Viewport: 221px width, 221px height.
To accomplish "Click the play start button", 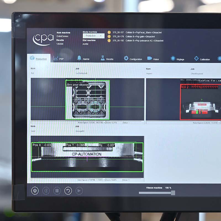I will coord(79,191).
